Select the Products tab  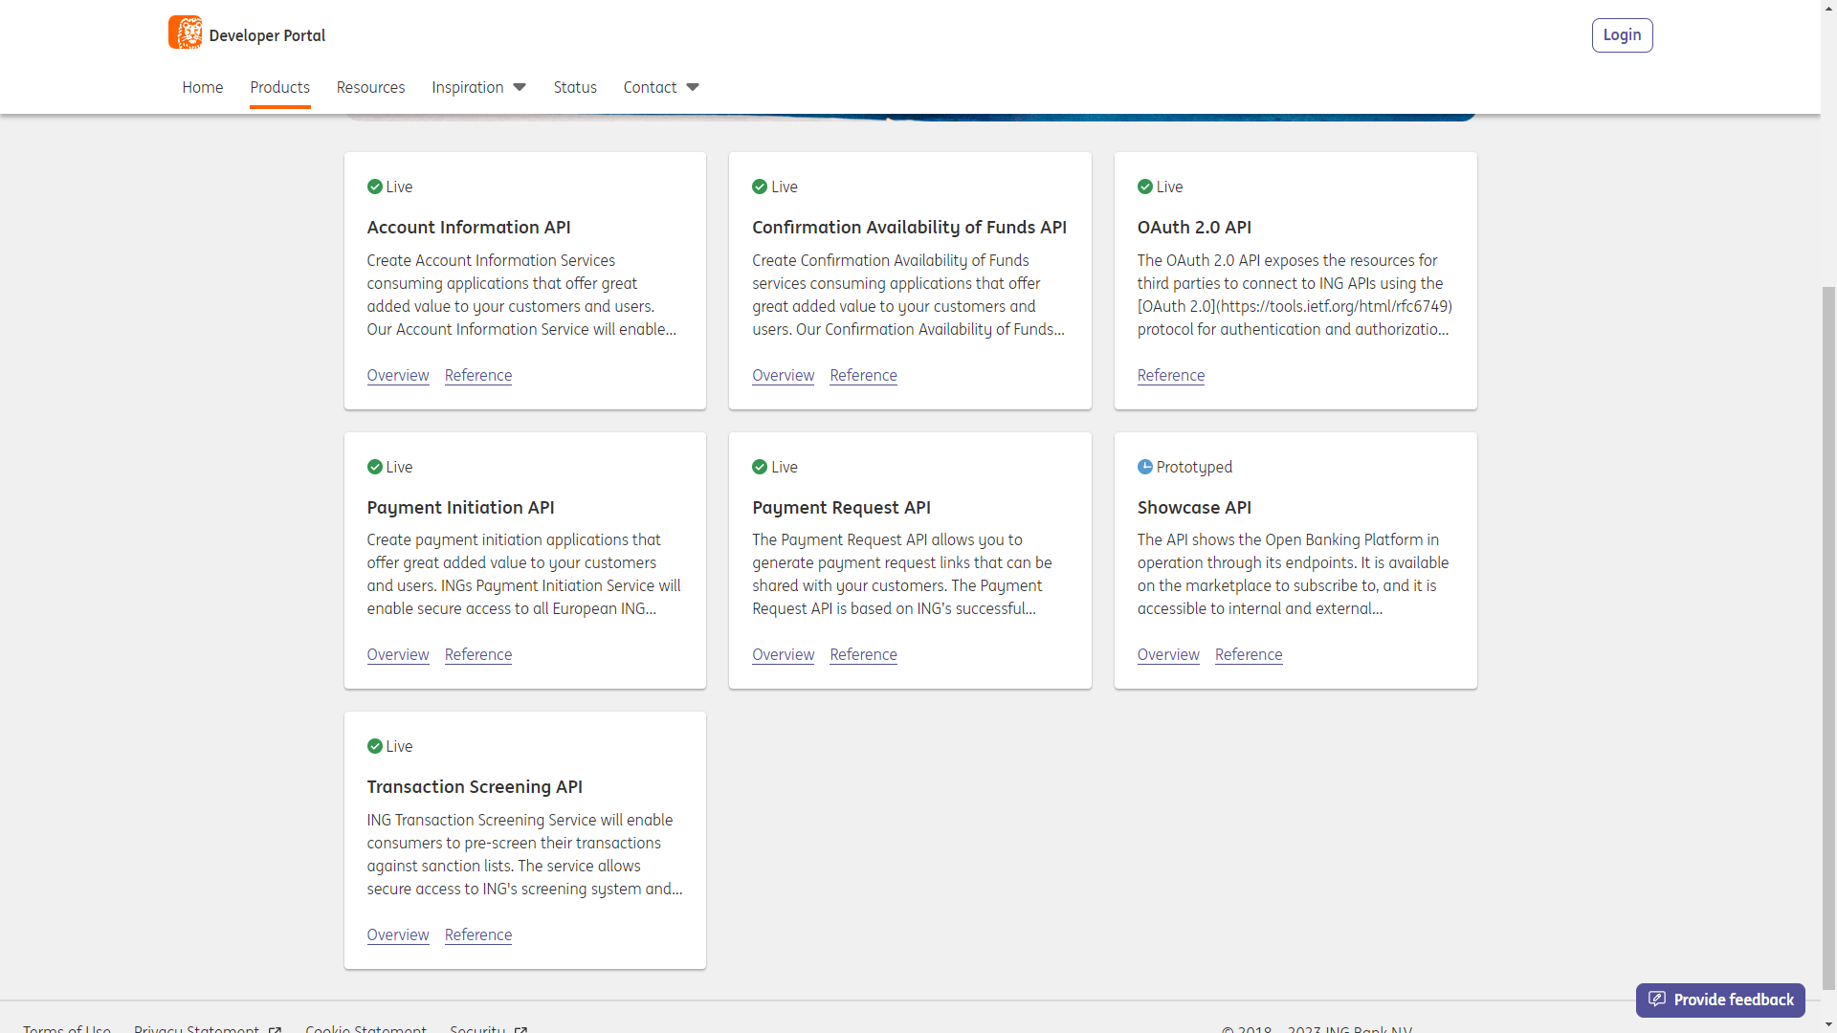[280, 87]
